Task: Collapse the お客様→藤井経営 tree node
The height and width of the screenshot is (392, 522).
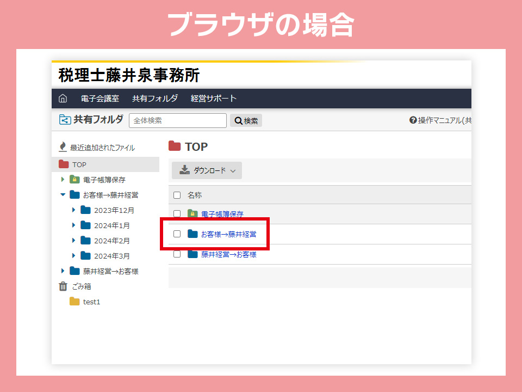Action: point(63,195)
